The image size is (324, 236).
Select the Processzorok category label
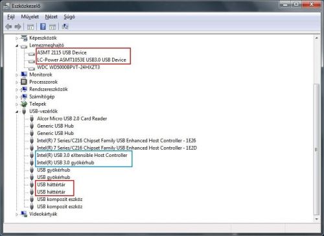point(43,82)
